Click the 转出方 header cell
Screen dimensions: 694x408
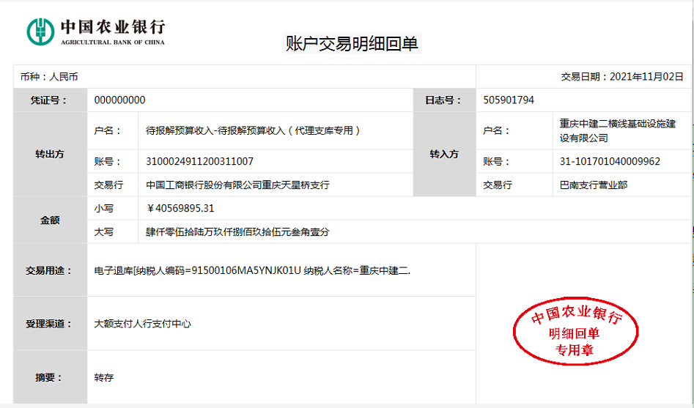point(50,154)
